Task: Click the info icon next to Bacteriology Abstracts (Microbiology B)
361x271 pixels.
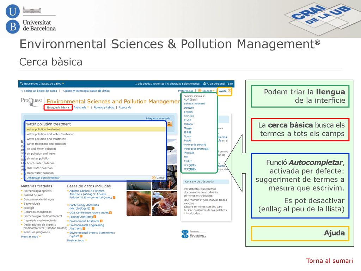Action: [93, 208]
